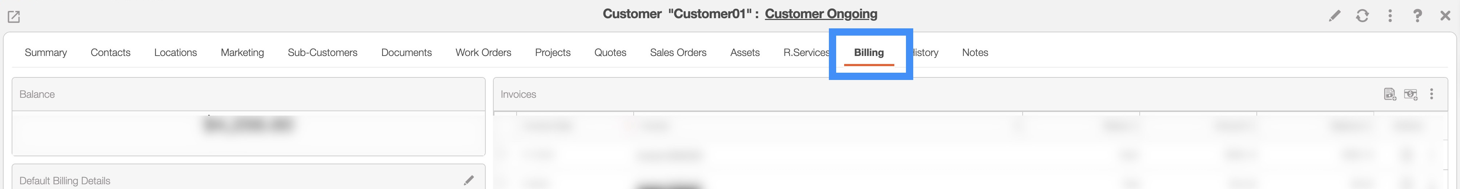
Task: Close the customer panel
Action: 1445,16
